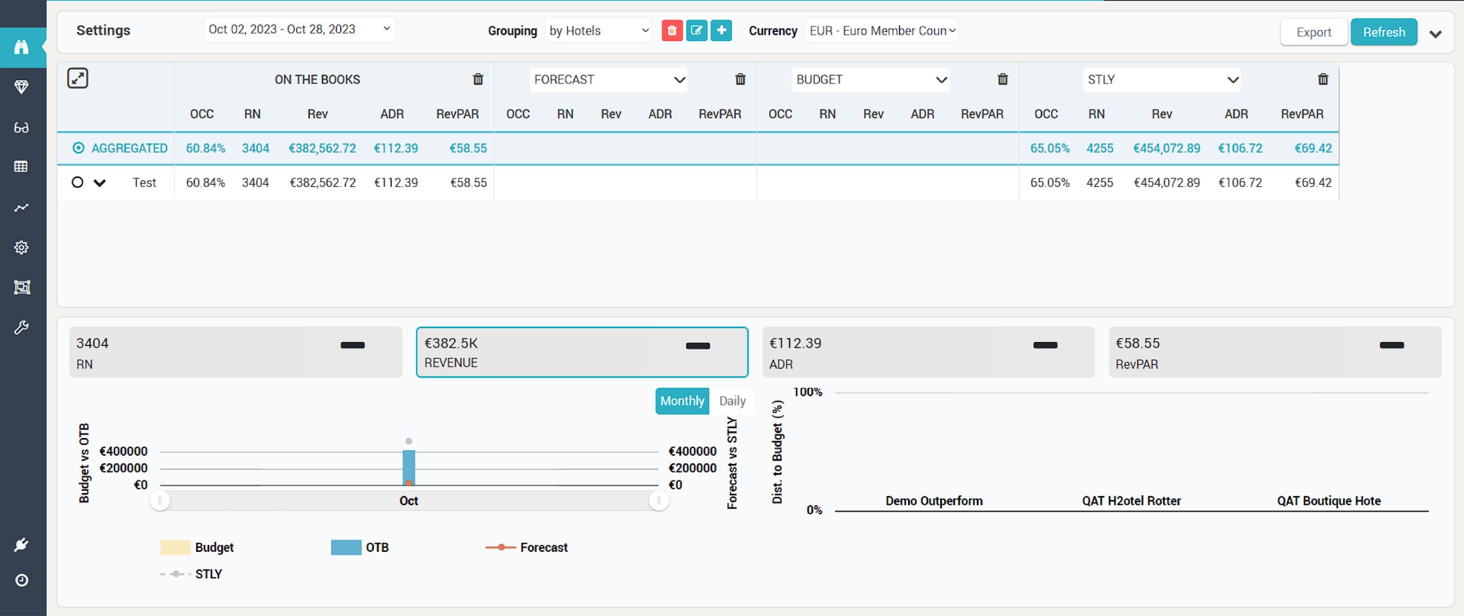Click aggregated STLY revenue €454,072.89
This screenshot has height=616, width=1464.
[1167, 148]
